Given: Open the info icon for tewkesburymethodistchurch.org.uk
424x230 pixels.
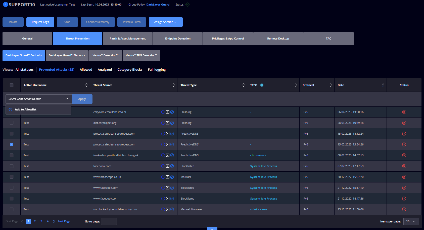Looking at the screenshot, I should [163, 155].
